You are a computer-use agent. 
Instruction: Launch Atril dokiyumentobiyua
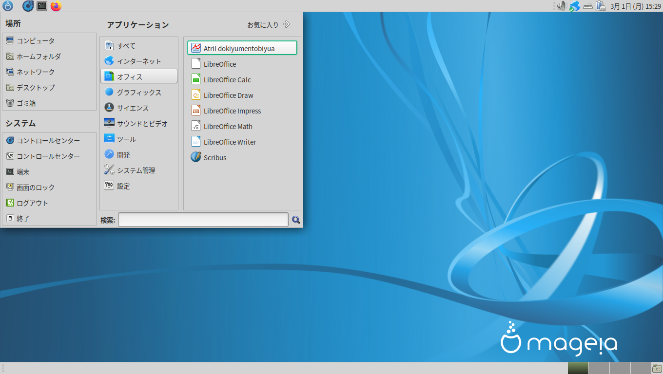[242, 48]
